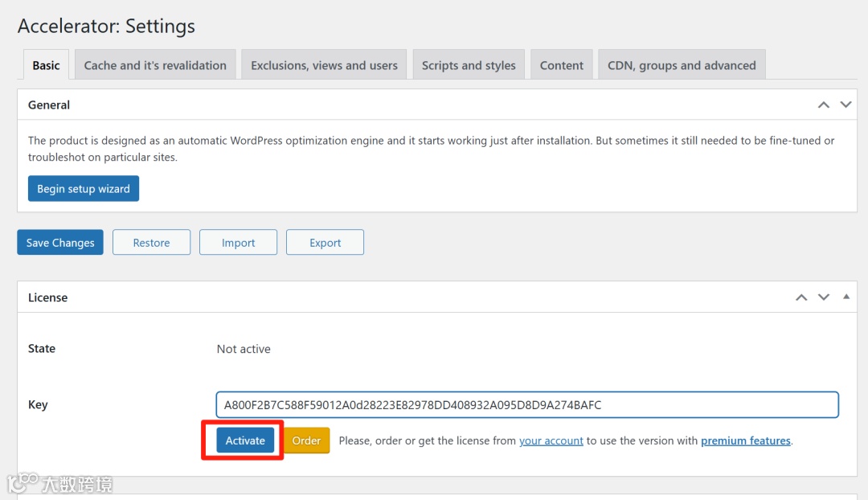Click the Order button
The image size is (868, 500).
(306, 441)
